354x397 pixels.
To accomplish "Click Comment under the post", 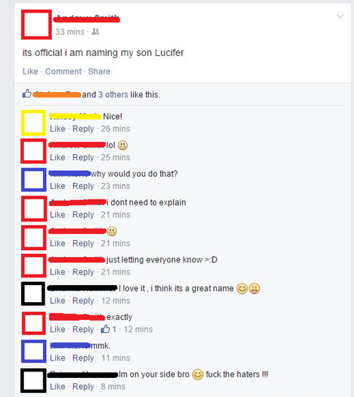I will (63, 71).
